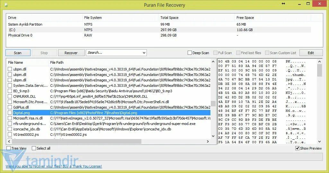This screenshot has height=173, width=329.
Task: Click the Stop button
Action: 44,53
